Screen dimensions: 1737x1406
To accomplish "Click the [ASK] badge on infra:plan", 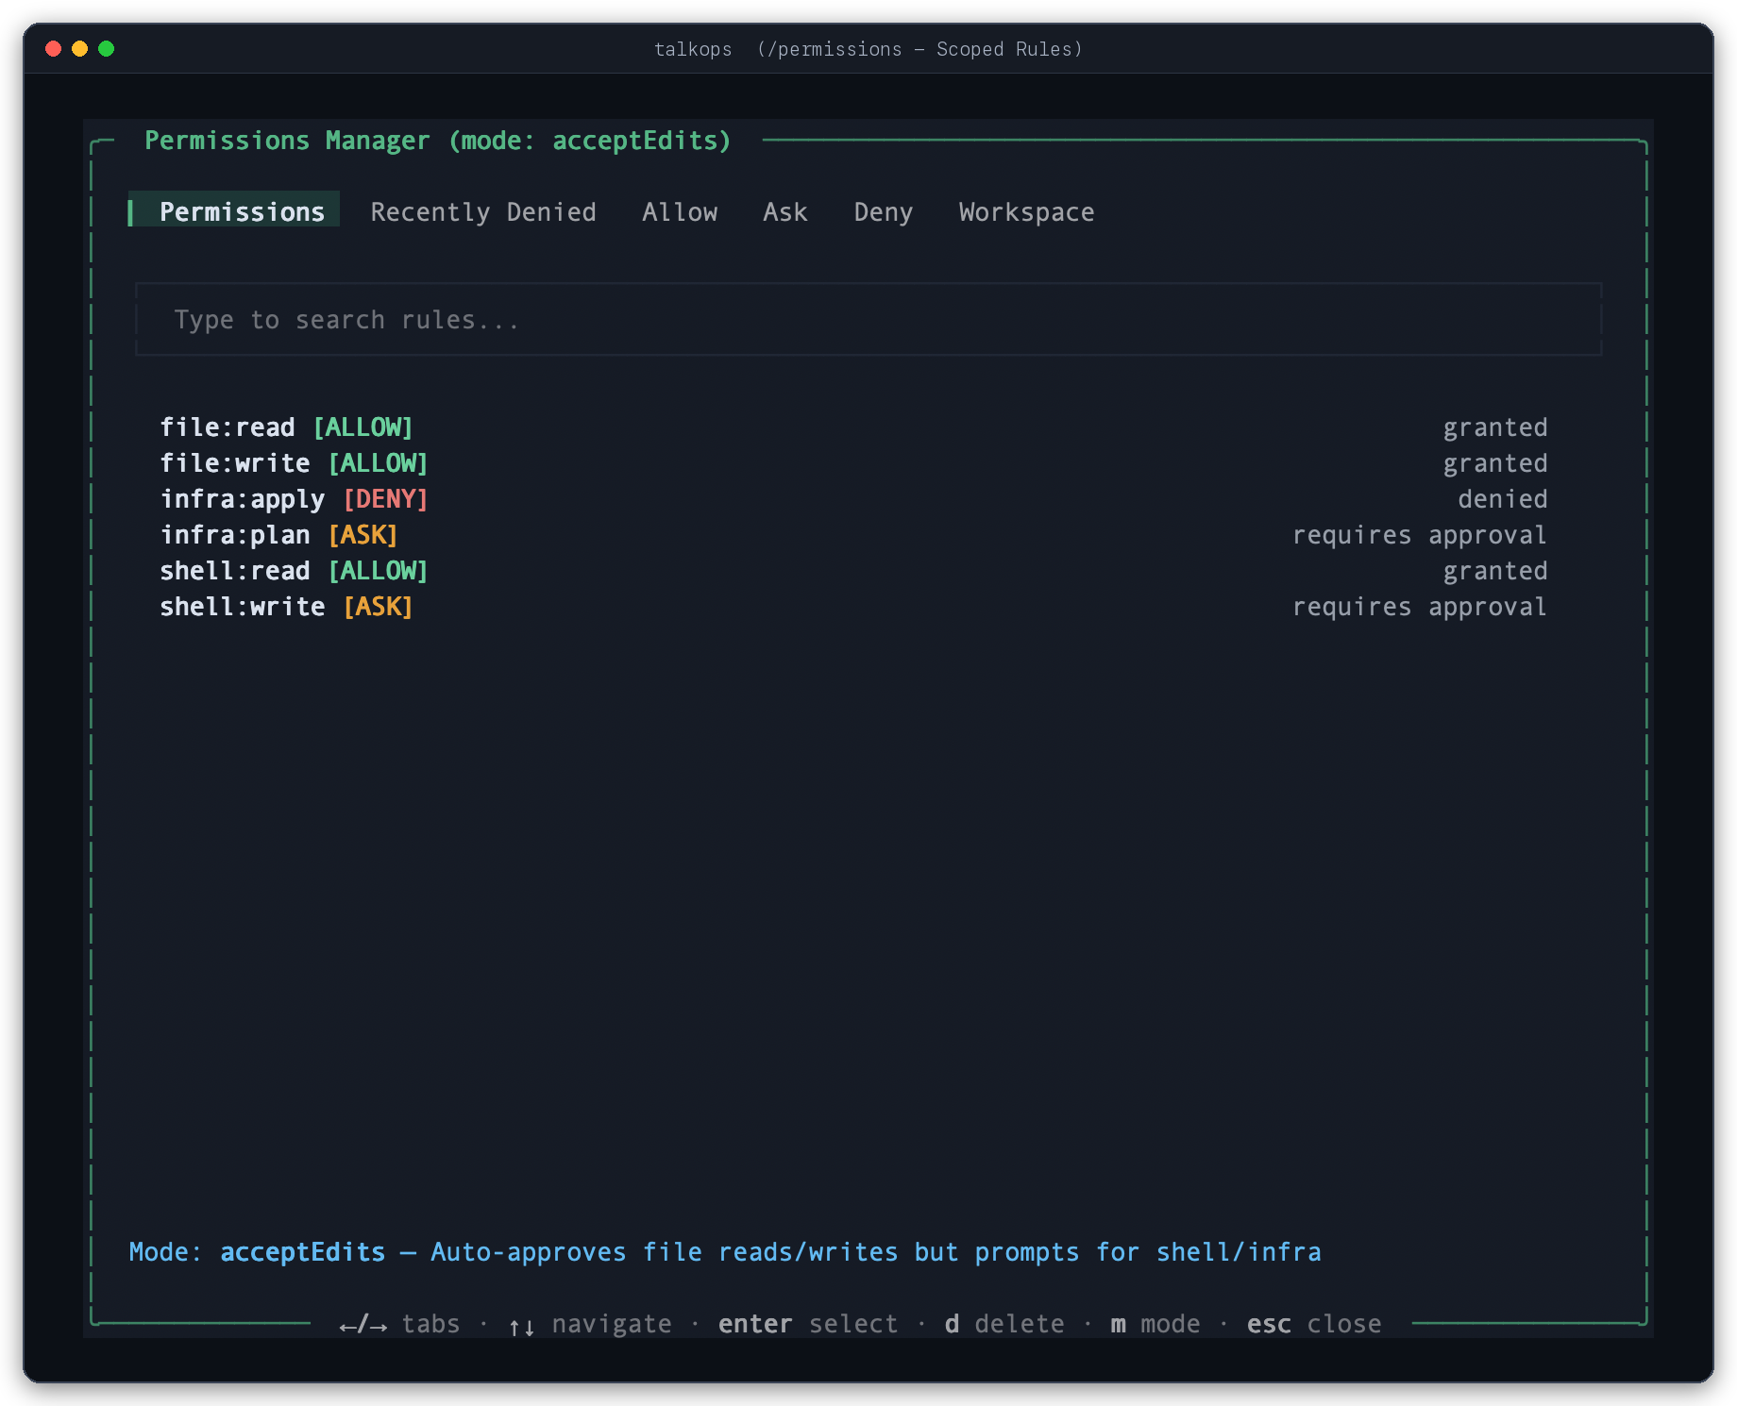I will click(x=363, y=535).
